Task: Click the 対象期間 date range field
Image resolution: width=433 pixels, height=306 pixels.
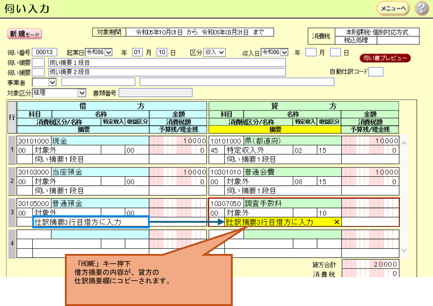Action: (x=200, y=32)
